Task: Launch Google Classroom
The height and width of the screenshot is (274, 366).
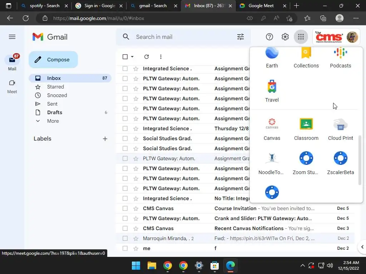Action: (306, 129)
